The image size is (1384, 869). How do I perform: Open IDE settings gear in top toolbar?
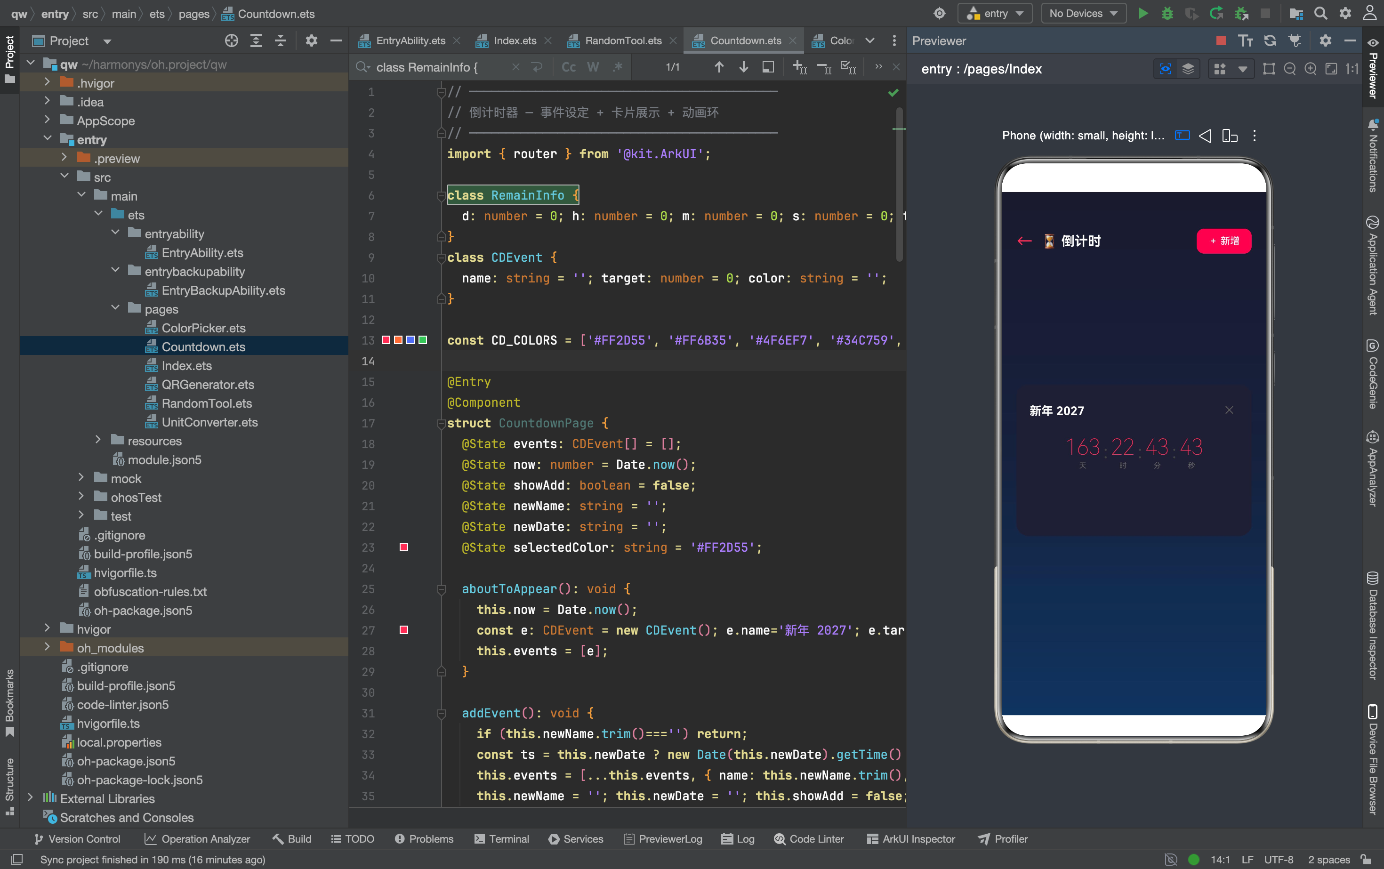click(1345, 13)
